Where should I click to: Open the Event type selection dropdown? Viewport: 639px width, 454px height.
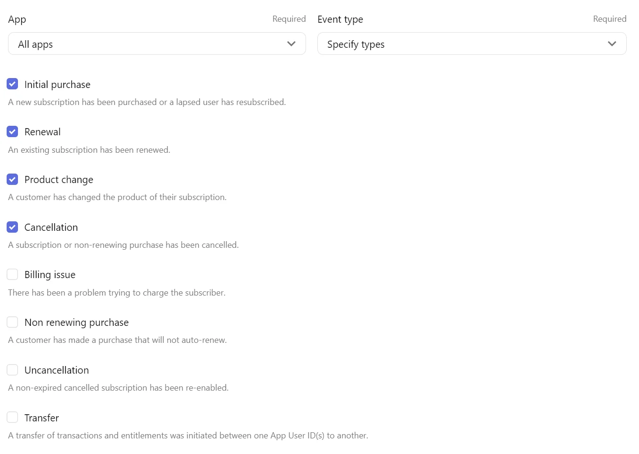(x=472, y=44)
